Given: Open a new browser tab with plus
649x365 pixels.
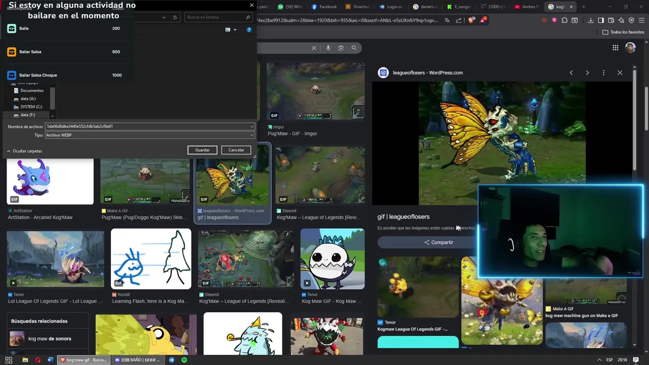Looking at the screenshot, I should click(x=584, y=7).
